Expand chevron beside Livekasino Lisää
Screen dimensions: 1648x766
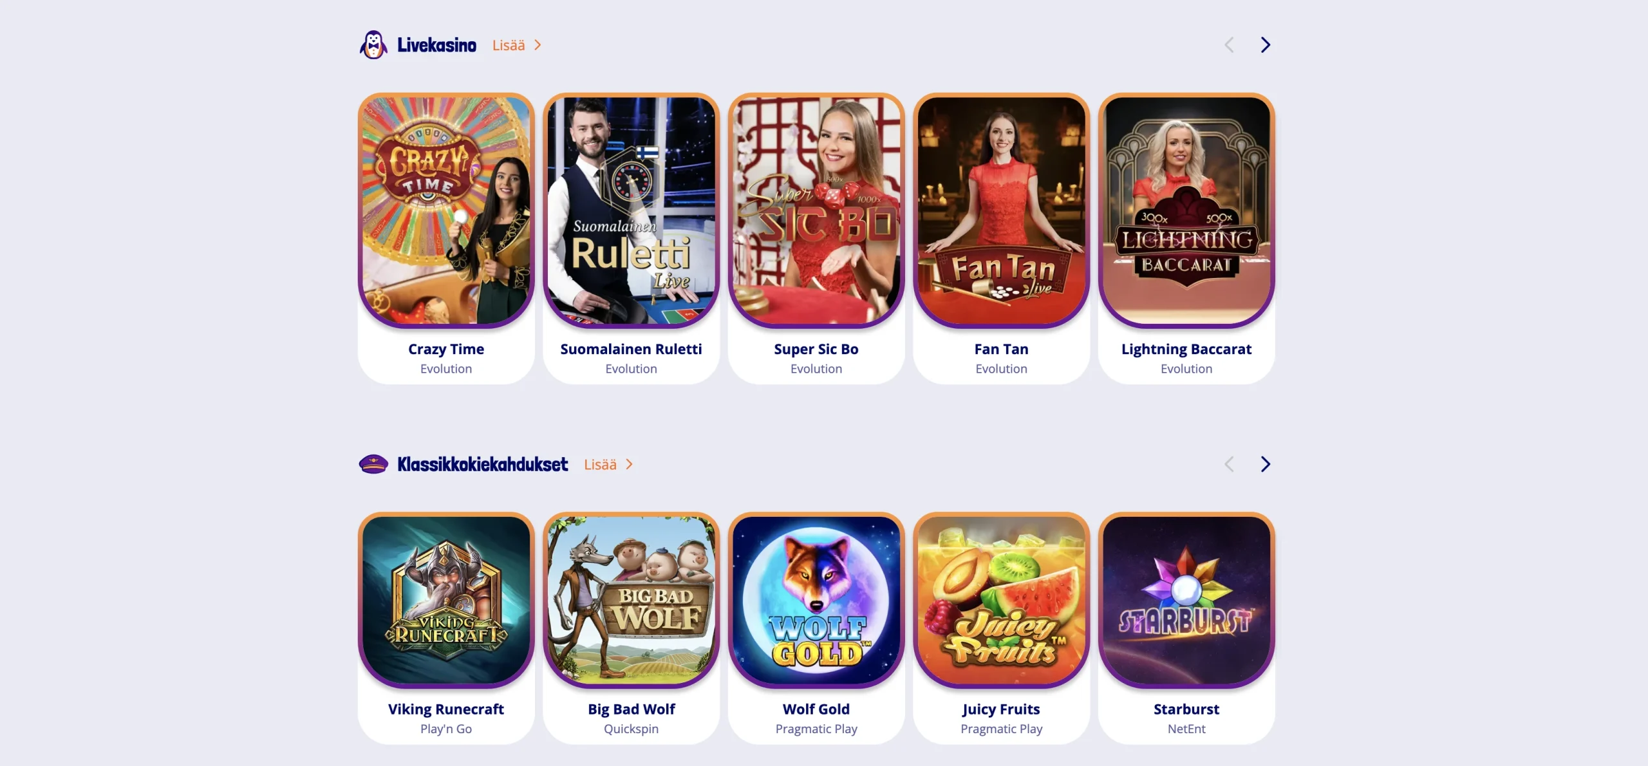point(538,45)
